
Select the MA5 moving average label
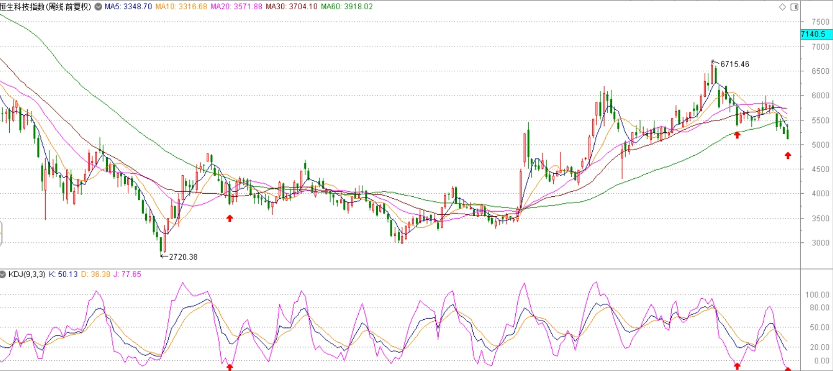click(x=128, y=7)
